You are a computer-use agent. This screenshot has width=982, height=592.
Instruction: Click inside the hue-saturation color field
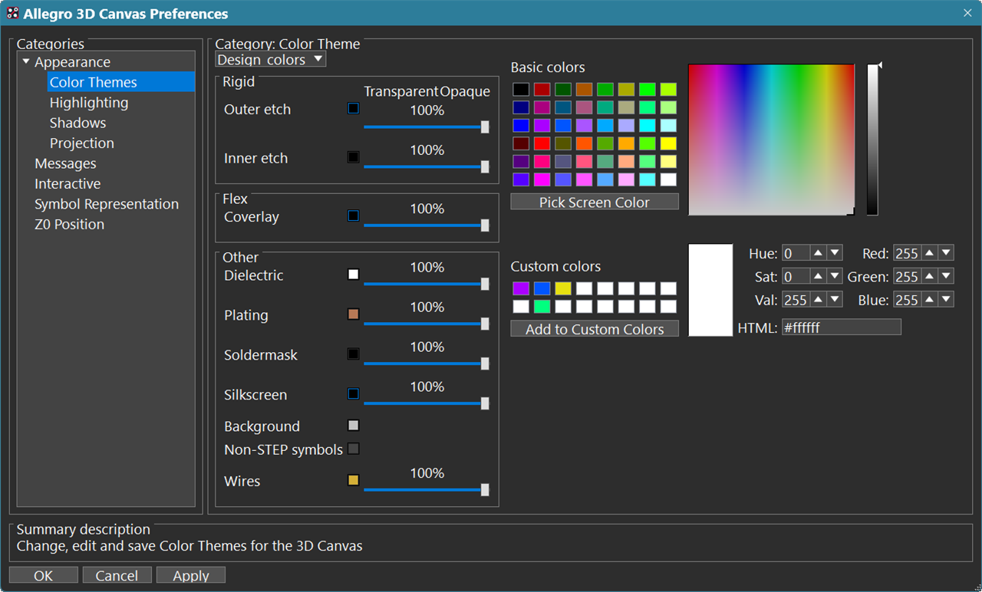pyautogui.click(x=771, y=140)
